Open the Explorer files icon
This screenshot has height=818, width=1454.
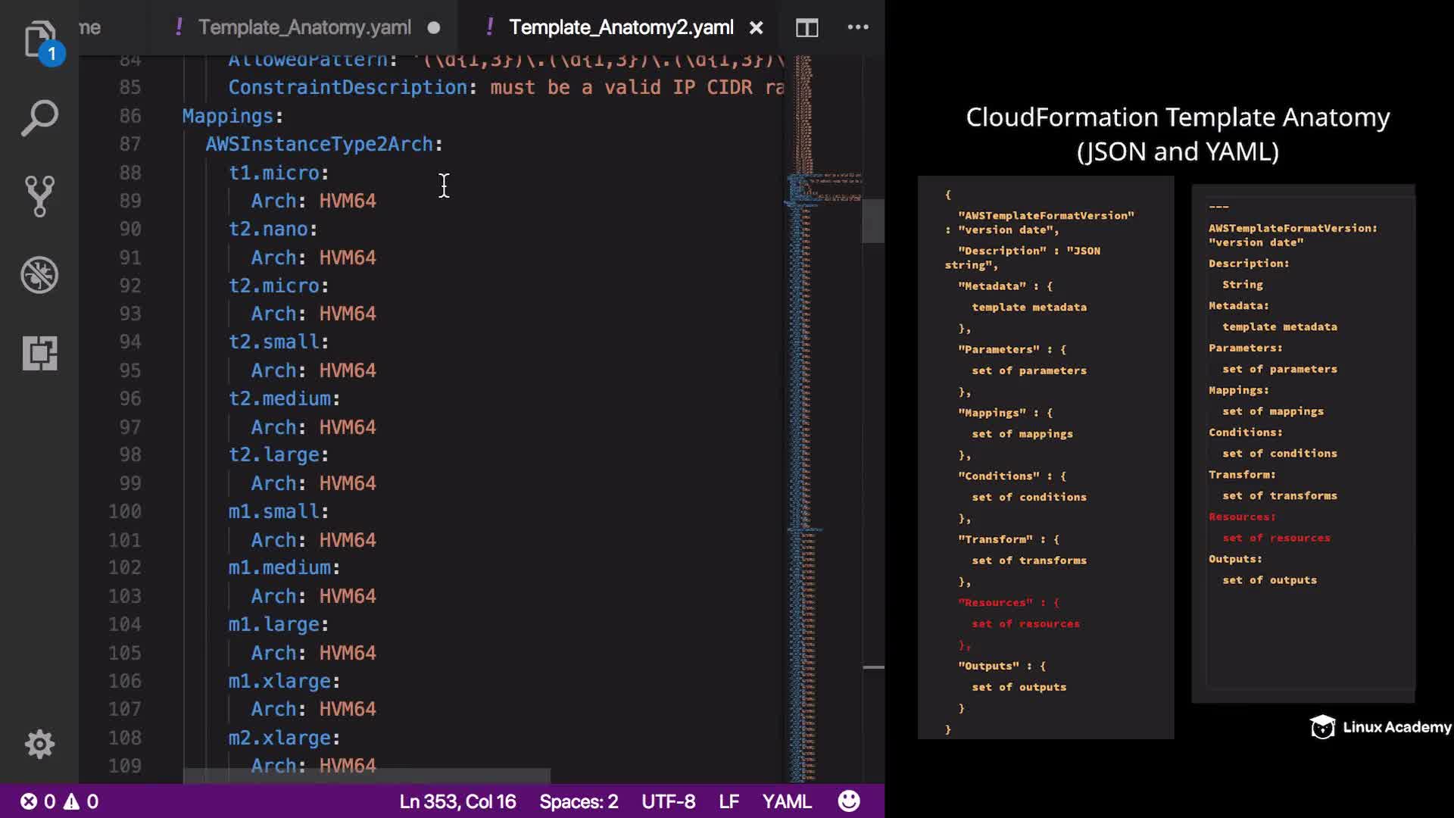tap(39, 39)
